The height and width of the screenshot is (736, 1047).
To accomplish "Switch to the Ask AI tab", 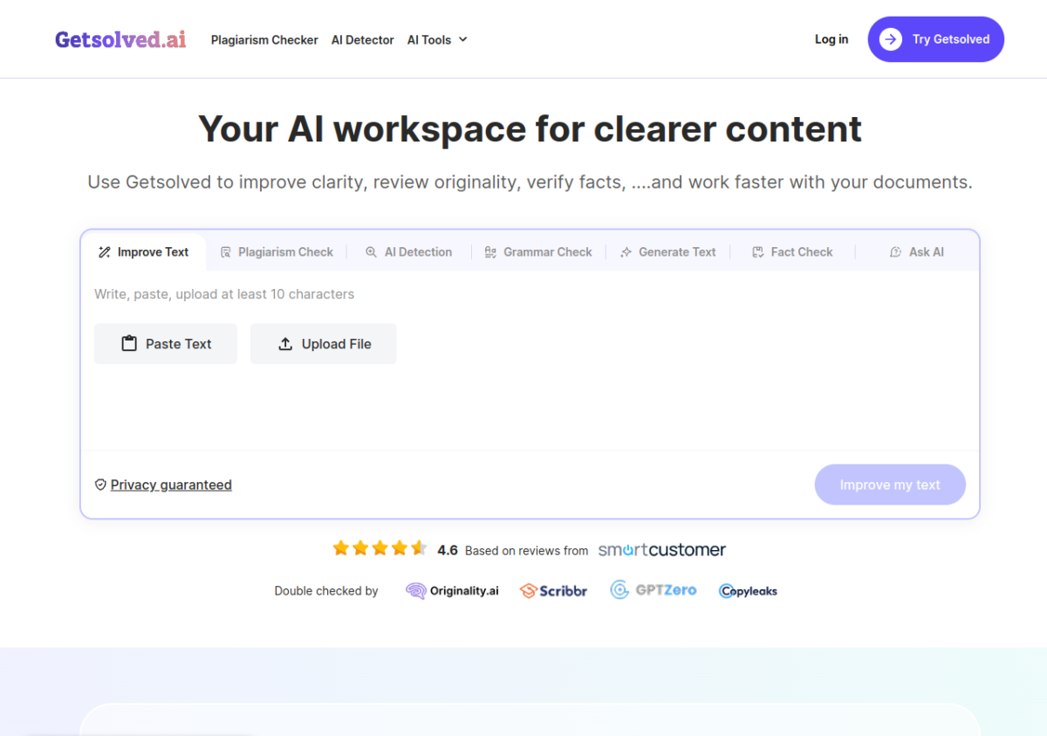I will click(917, 252).
